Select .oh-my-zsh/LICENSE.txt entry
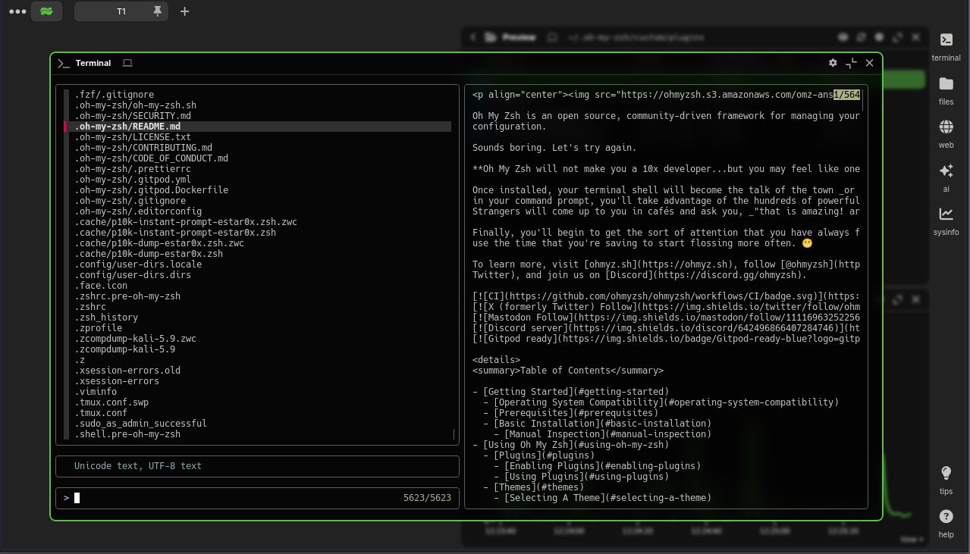Viewport: 970px width, 554px height. click(133, 137)
